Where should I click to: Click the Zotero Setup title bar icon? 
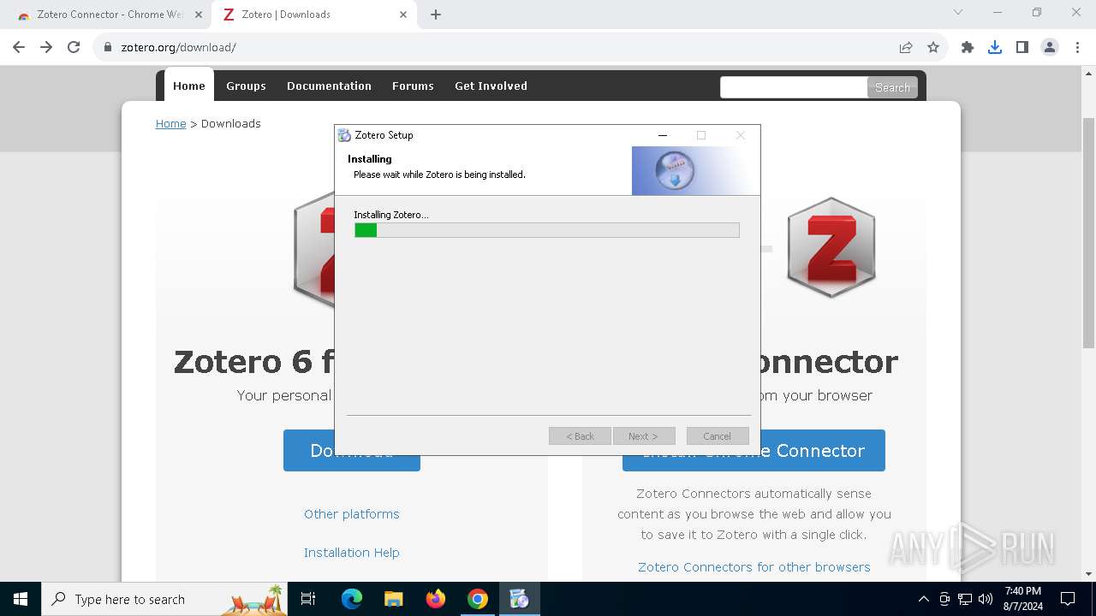tap(344, 135)
